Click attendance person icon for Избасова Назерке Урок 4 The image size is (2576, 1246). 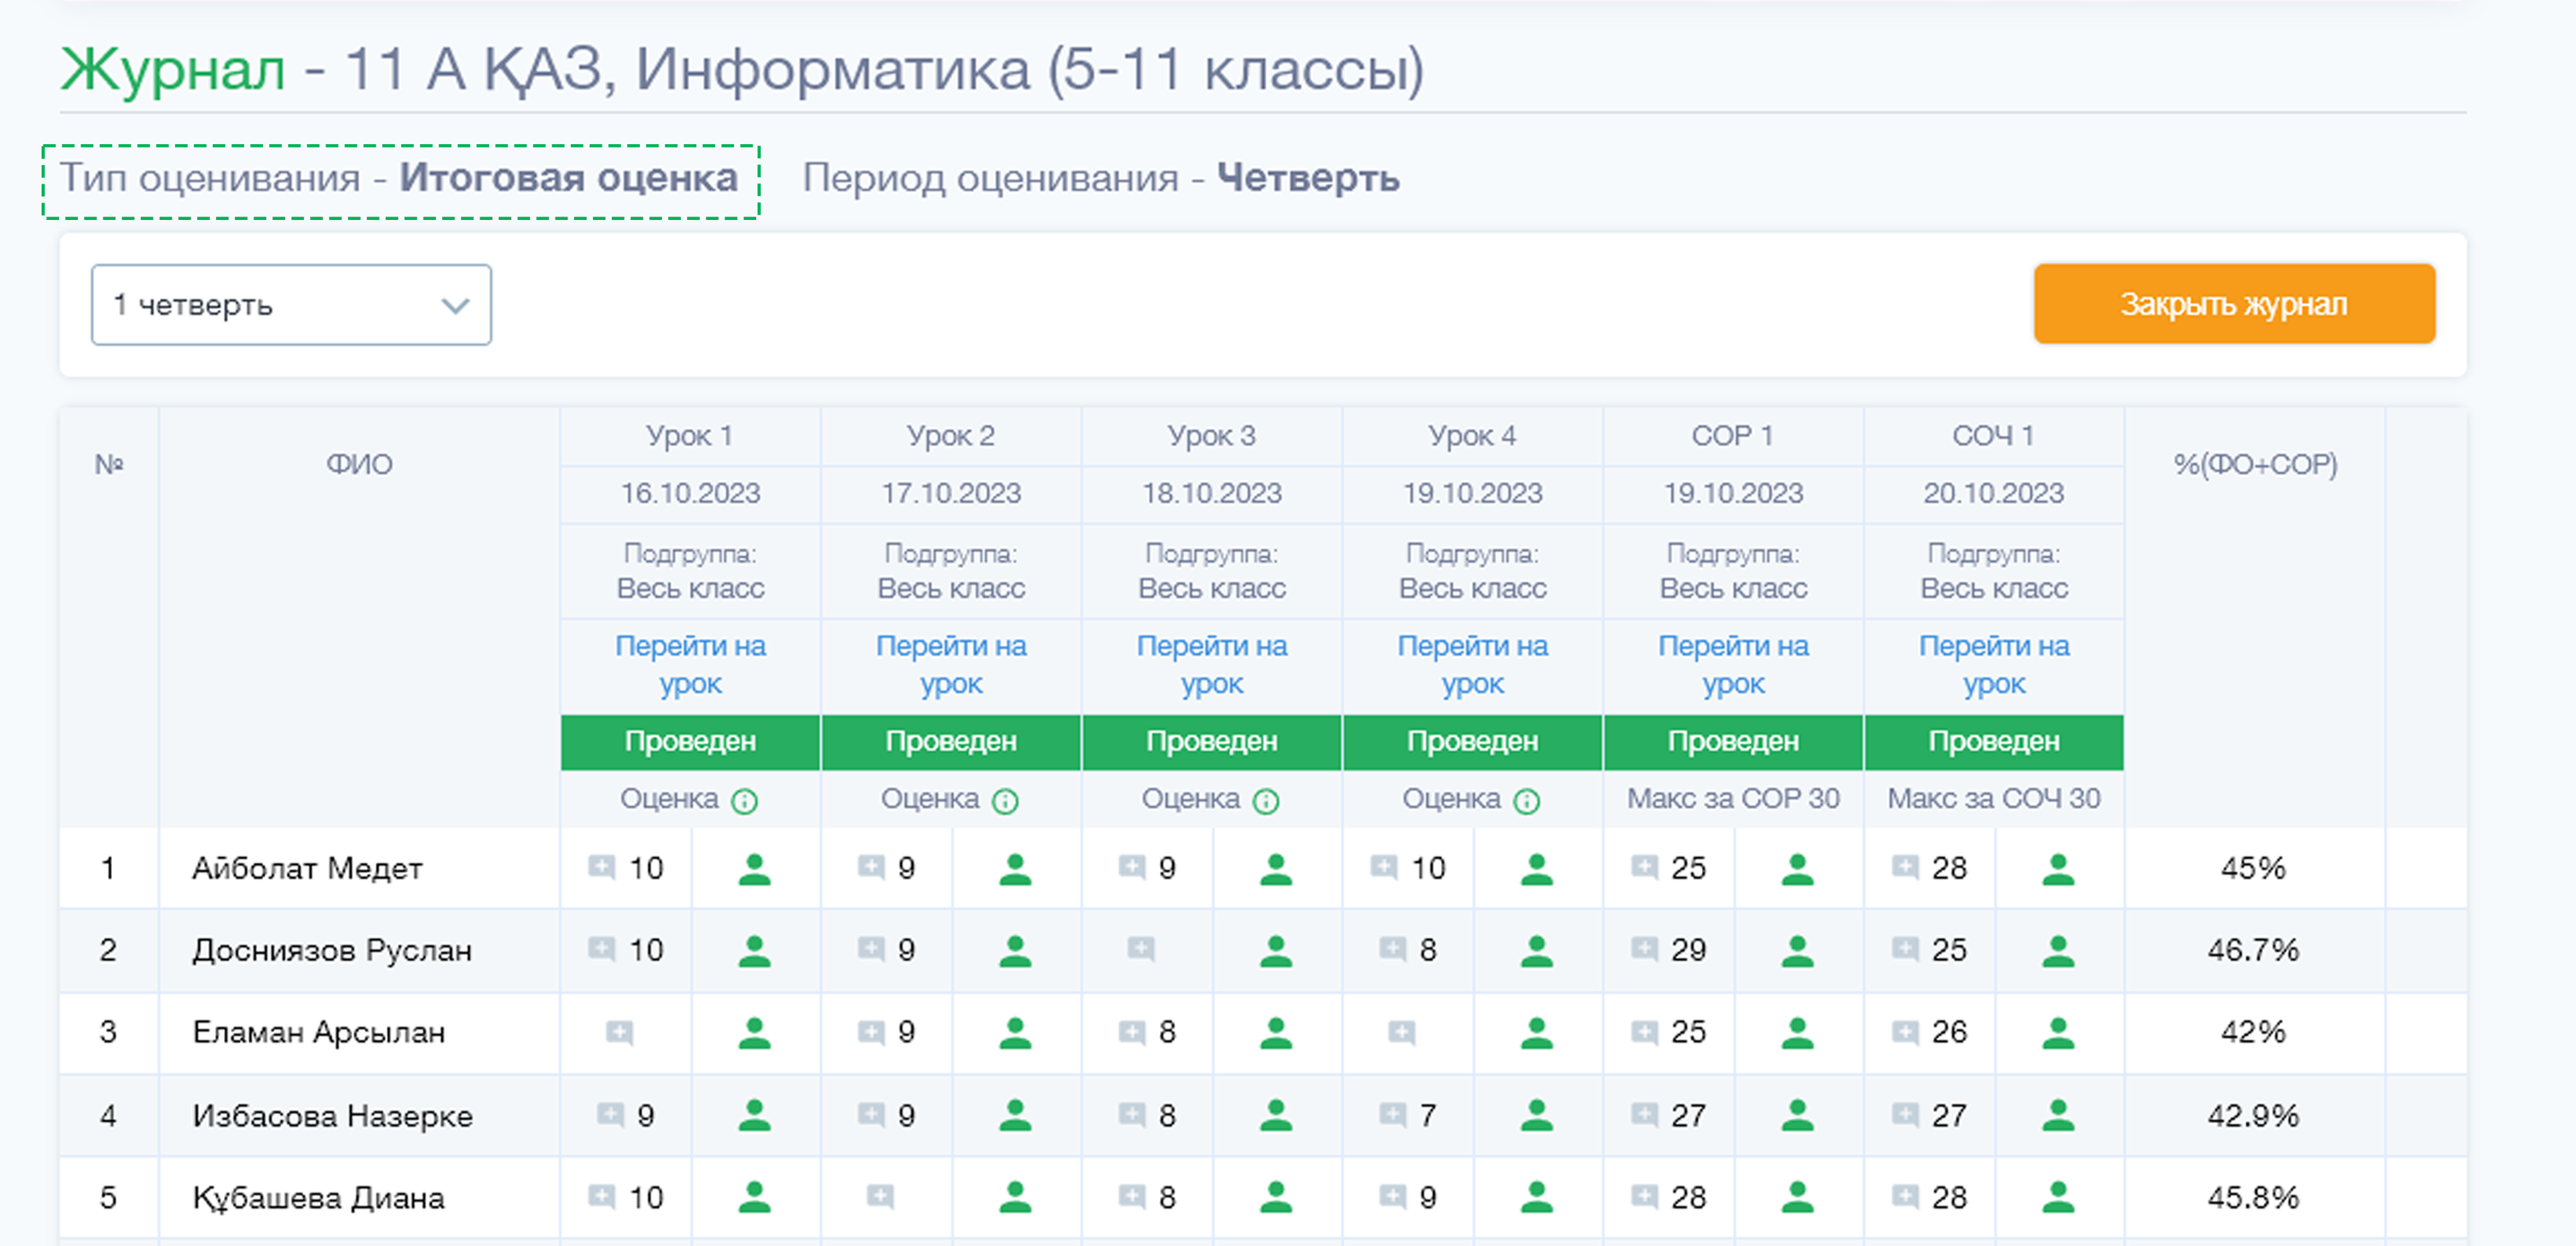click(x=1537, y=1115)
